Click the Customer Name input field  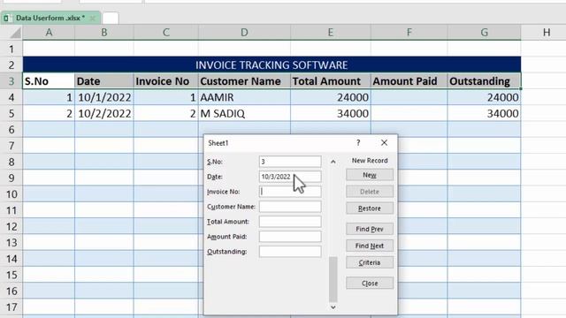click(290, 207)
